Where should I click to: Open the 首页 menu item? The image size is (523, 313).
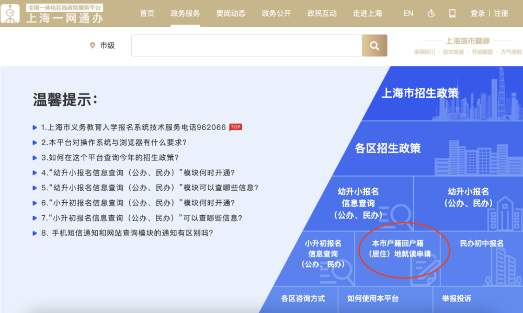coord(147,14)
